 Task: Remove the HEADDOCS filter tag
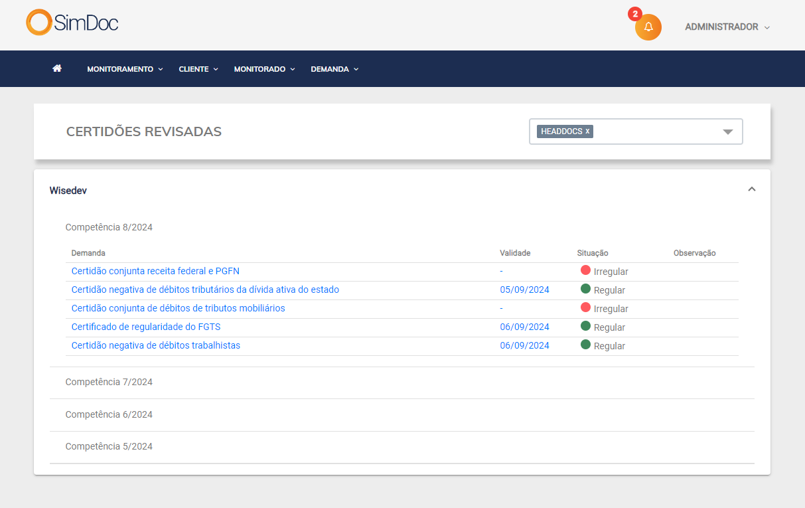tap(587, 131)
